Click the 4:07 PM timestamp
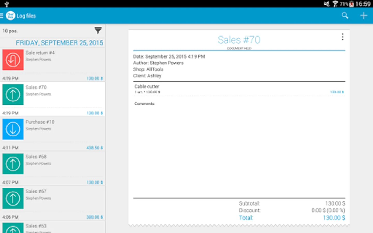This screenshot has height=233, width=373. tap(10, 182)
